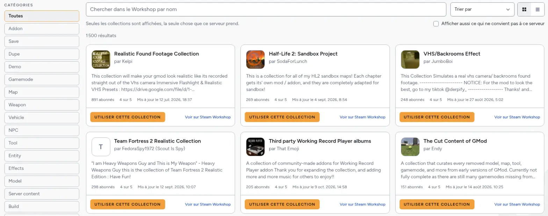Use the Team Fortress 2 Realistic Collection

(x=128, y=204)
